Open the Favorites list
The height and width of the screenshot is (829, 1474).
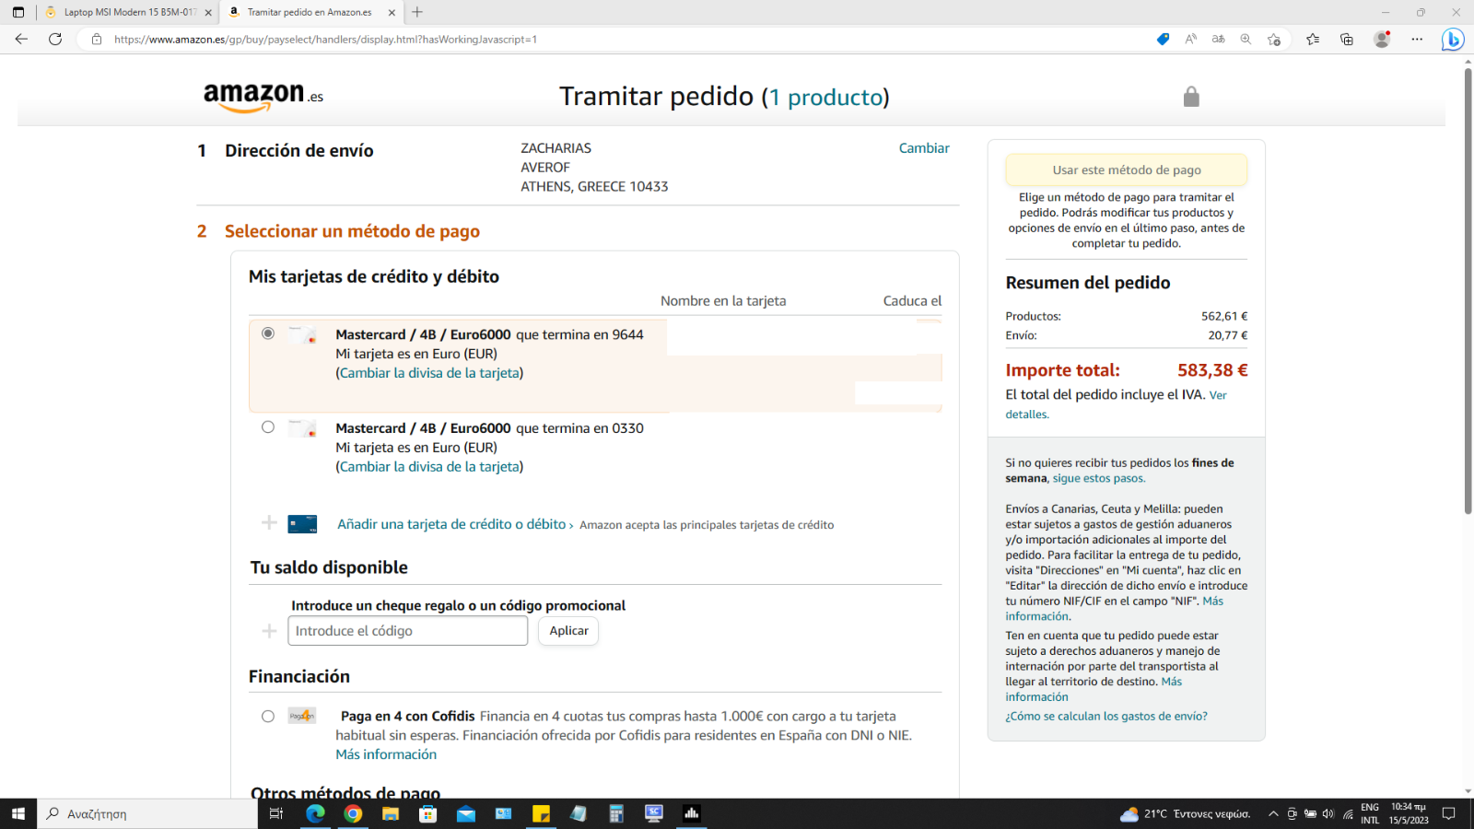tap(1313, 39)
